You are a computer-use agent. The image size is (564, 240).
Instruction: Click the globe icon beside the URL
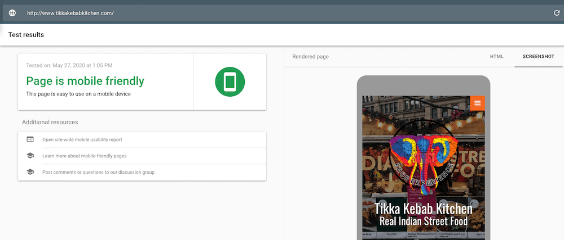pos(12,13)
